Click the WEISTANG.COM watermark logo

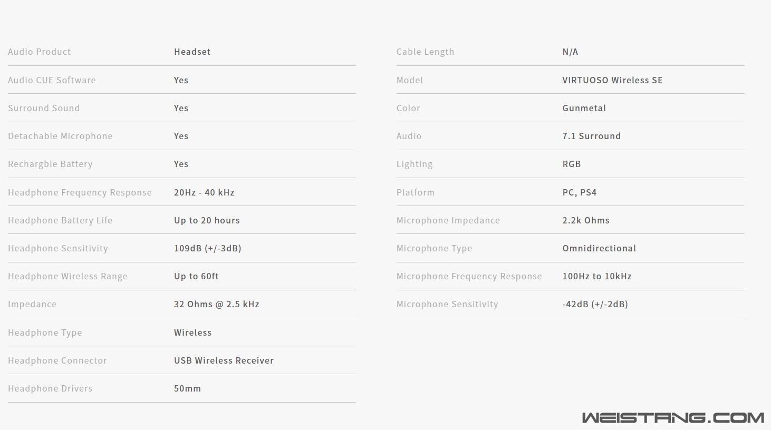[x=673, y=418]
